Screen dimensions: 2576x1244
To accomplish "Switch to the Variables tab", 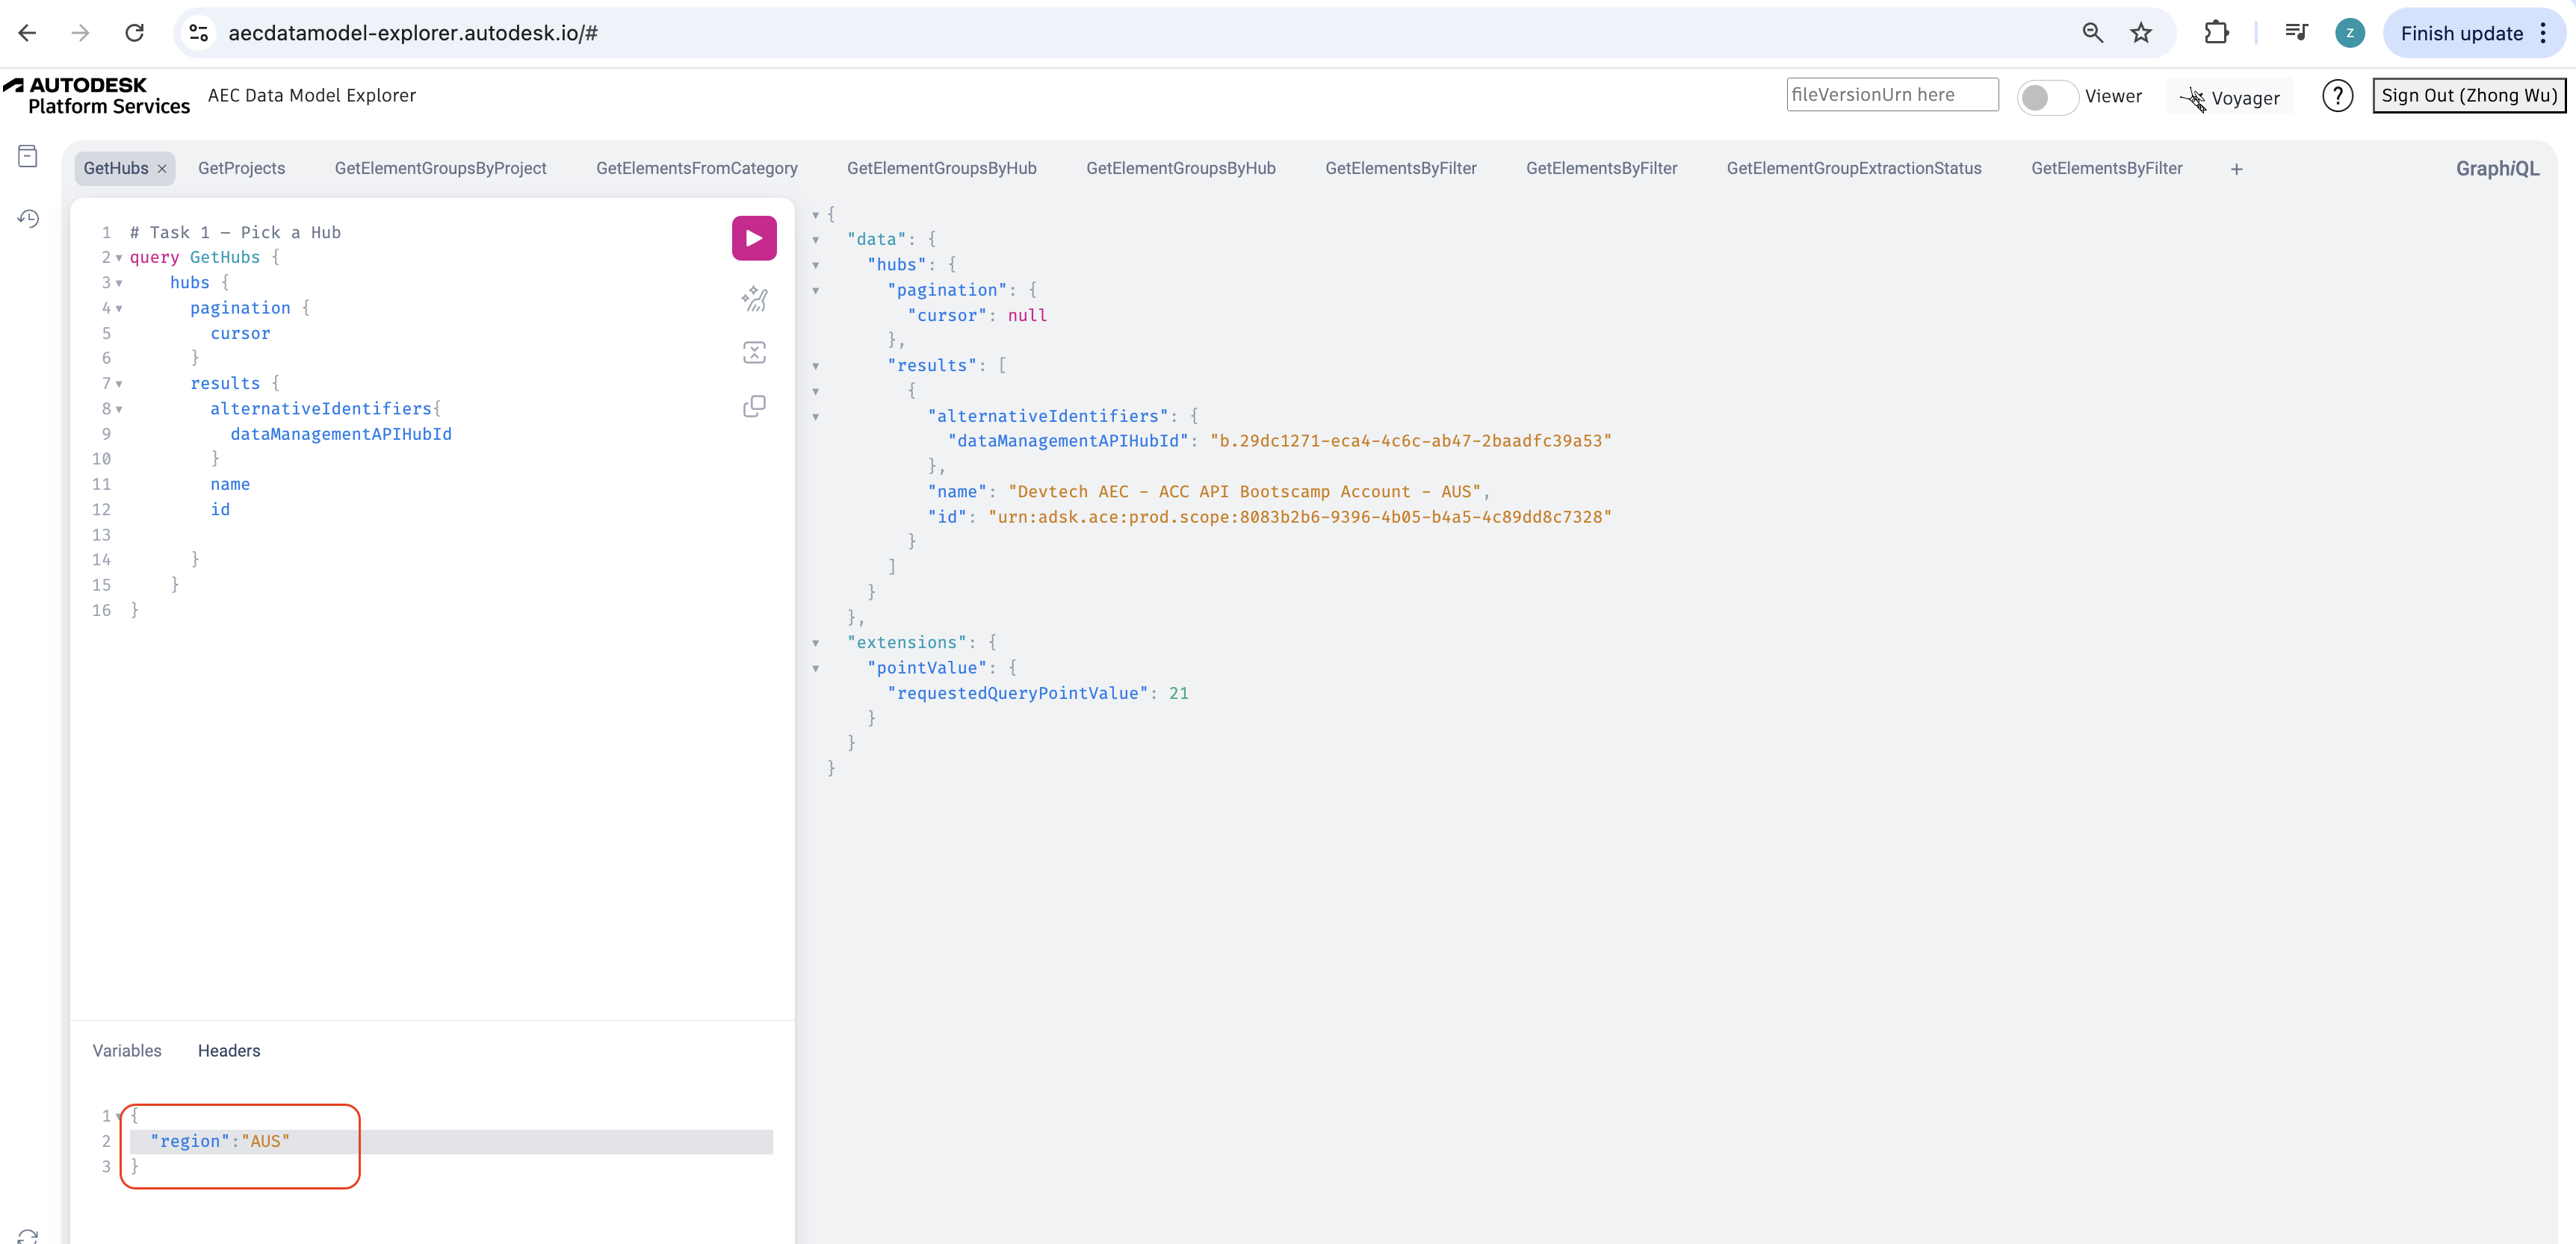I will click(127, 1050).
